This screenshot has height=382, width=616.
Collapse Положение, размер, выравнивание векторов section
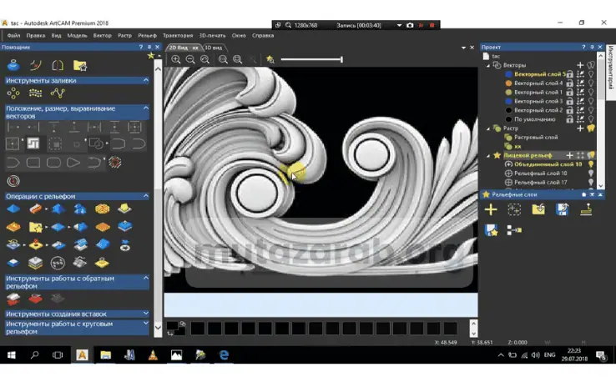146,108
